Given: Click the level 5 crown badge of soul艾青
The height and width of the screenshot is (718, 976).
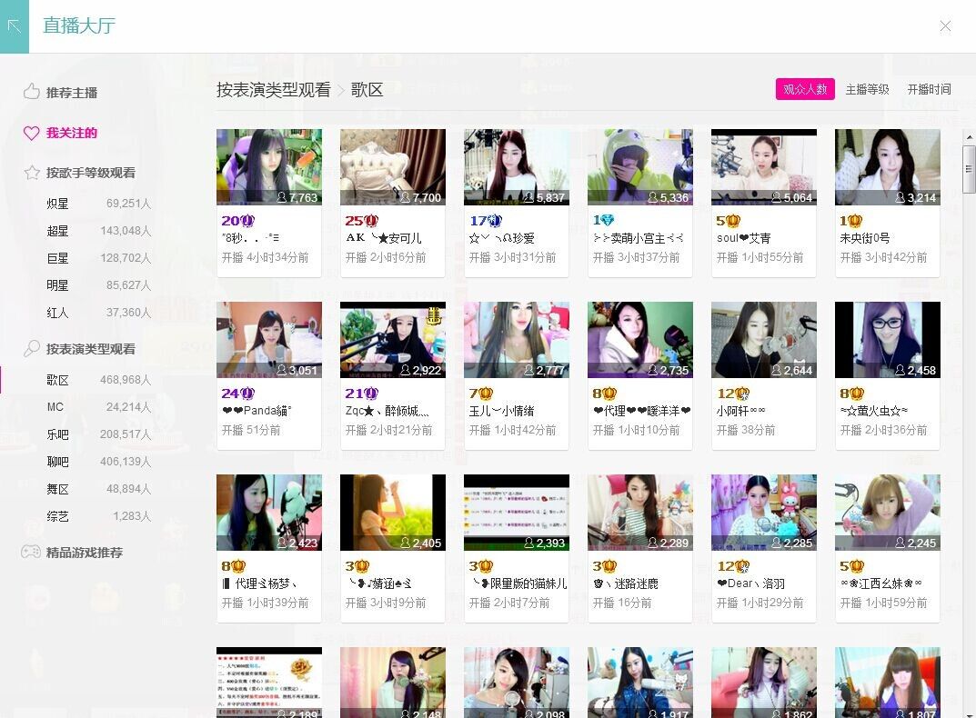Looking at the screenshot, I should point(728,220).
